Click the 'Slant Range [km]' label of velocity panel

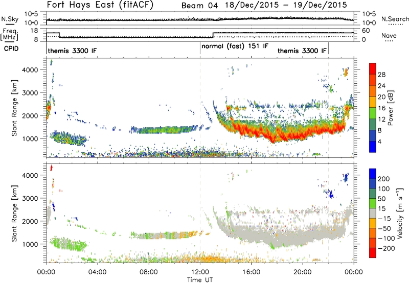pyautogui.click(x=14, y=214)
